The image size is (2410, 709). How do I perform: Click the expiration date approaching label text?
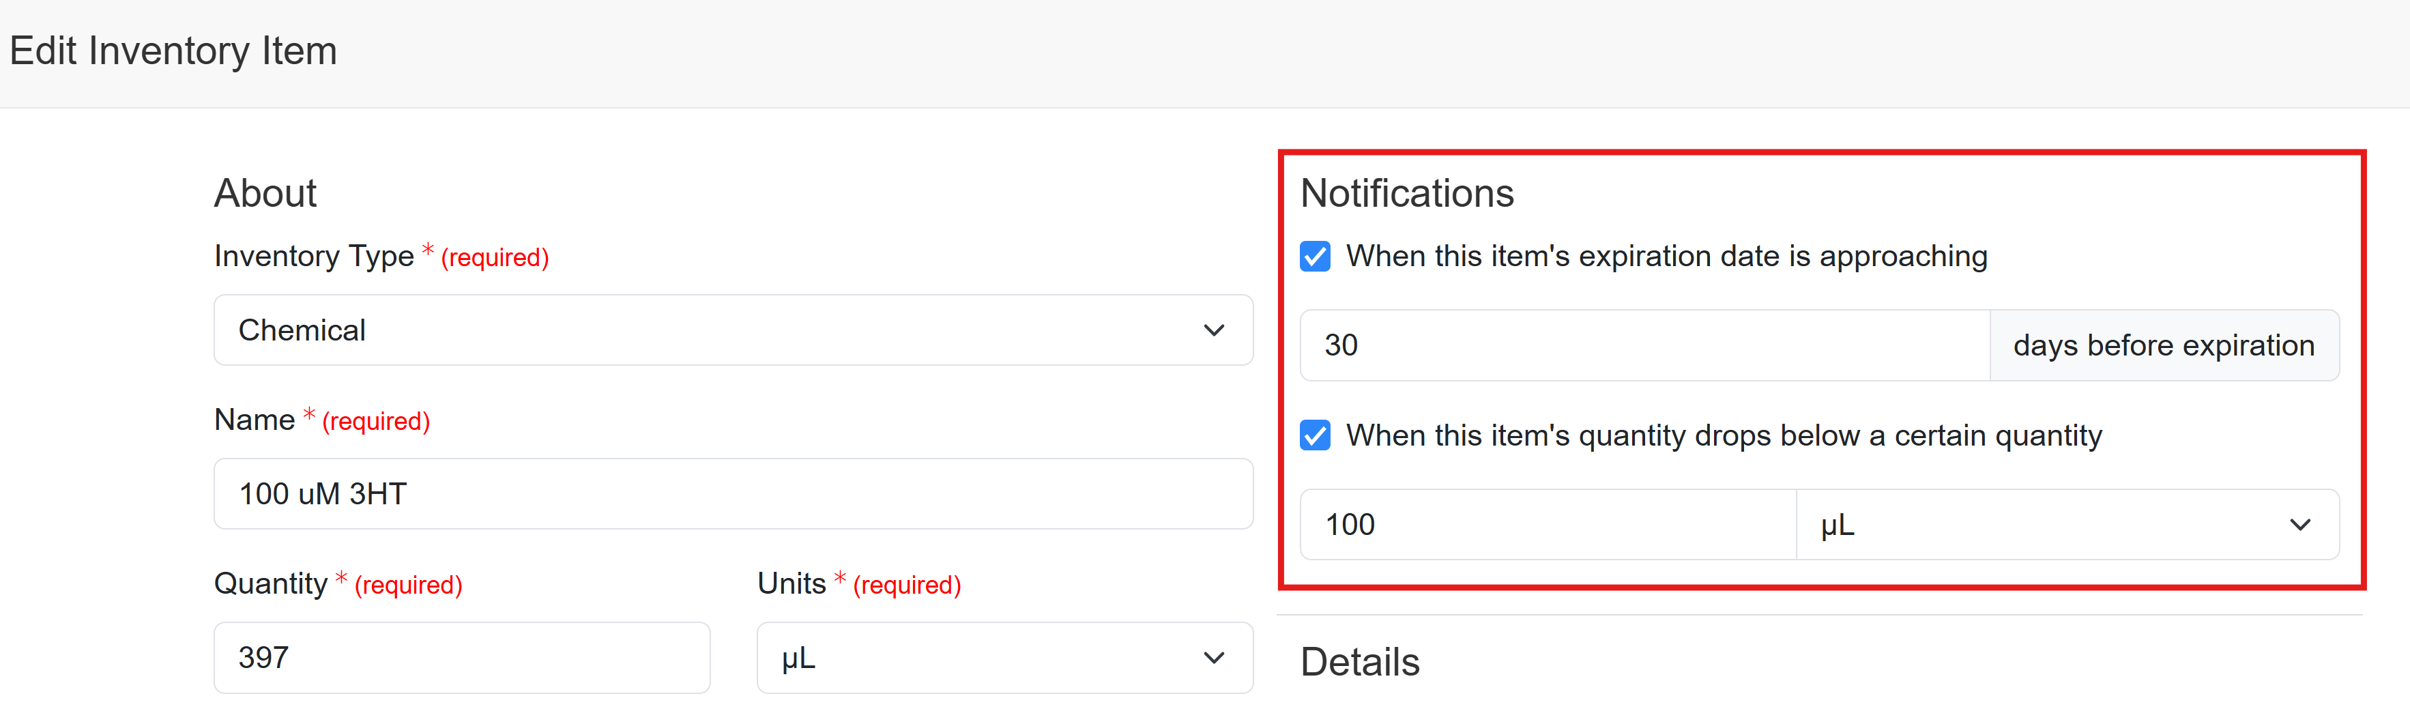tap(1666, 257)
